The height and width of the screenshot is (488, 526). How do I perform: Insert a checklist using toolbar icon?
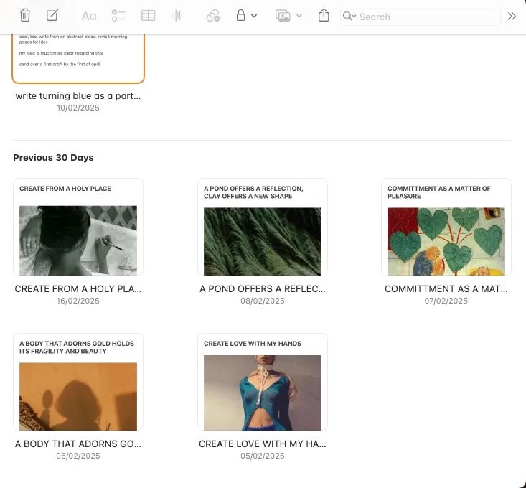(118, 15)
